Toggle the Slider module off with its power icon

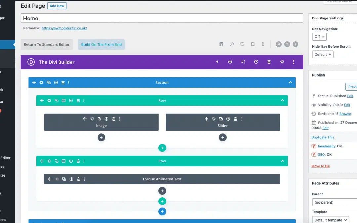(x=228, y=118)
